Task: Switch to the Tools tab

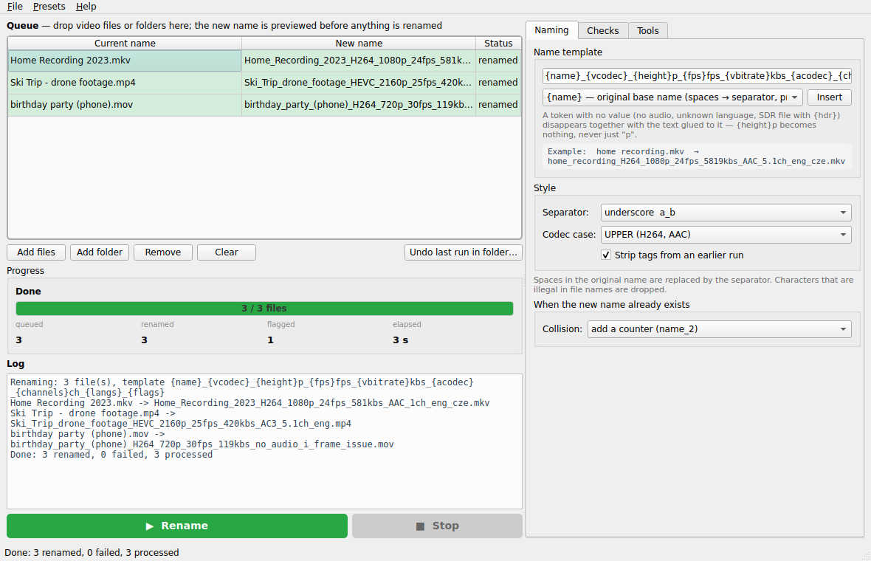Action: (x=647, y=30)
